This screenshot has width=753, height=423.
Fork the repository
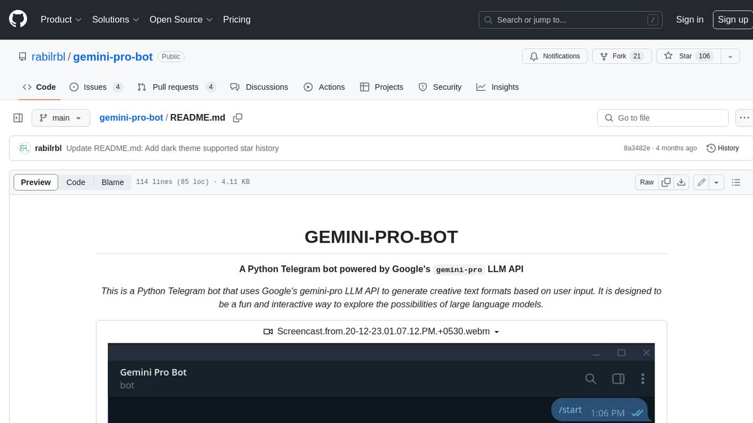point(621,56)
